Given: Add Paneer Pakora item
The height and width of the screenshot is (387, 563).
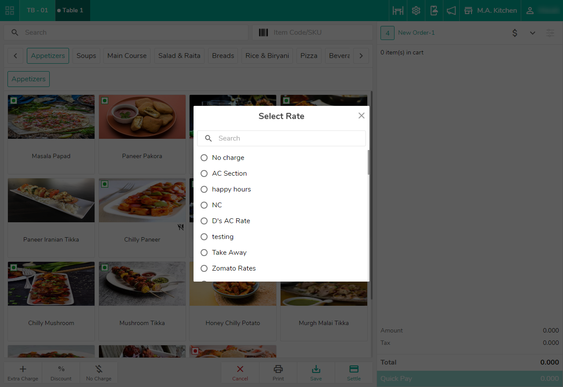Looking at the screenshot, I should pos(142,134).
